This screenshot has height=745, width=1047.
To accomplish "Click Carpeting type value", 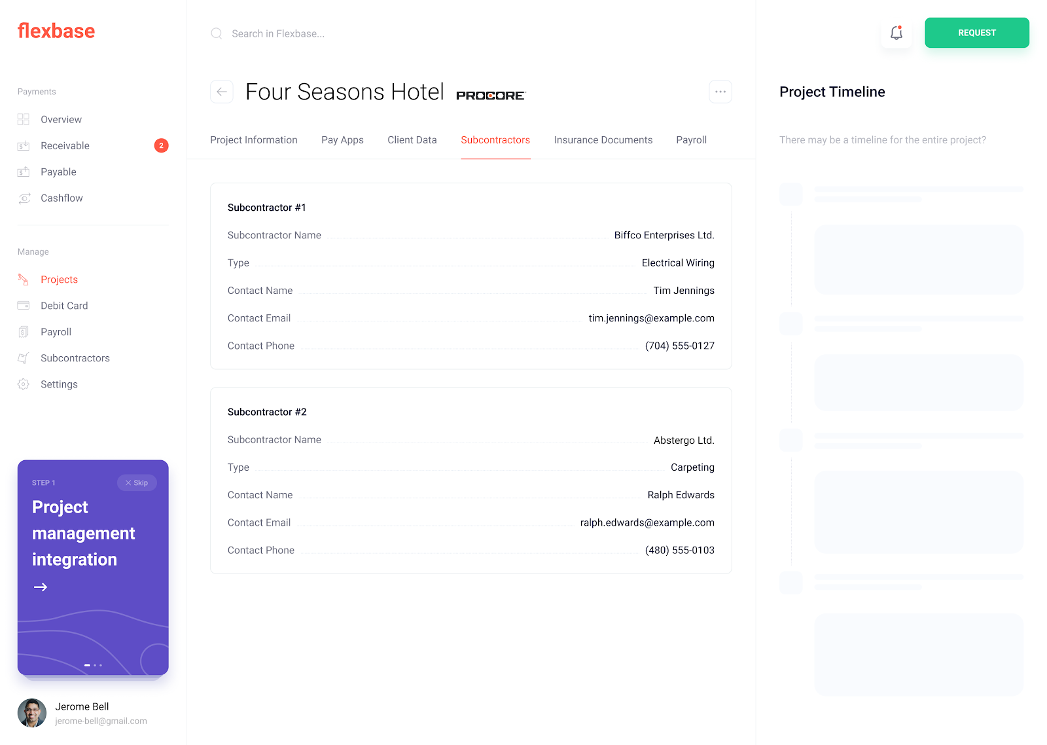I will point(692,467).
